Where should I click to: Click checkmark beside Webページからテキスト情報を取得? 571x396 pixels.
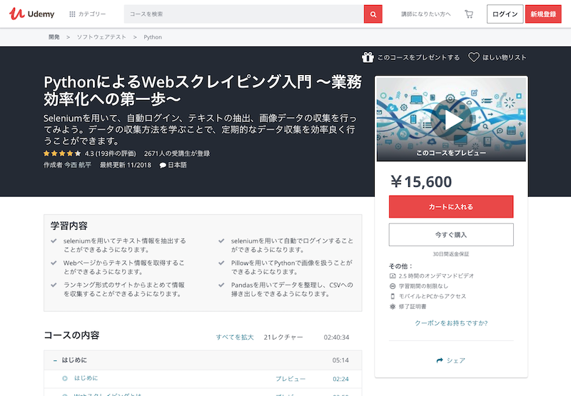tap(54, 263)
